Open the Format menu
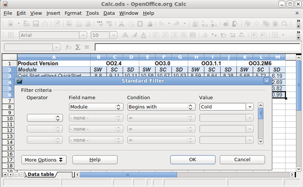Viewport: 303px width, 187px height. (73, 13)
